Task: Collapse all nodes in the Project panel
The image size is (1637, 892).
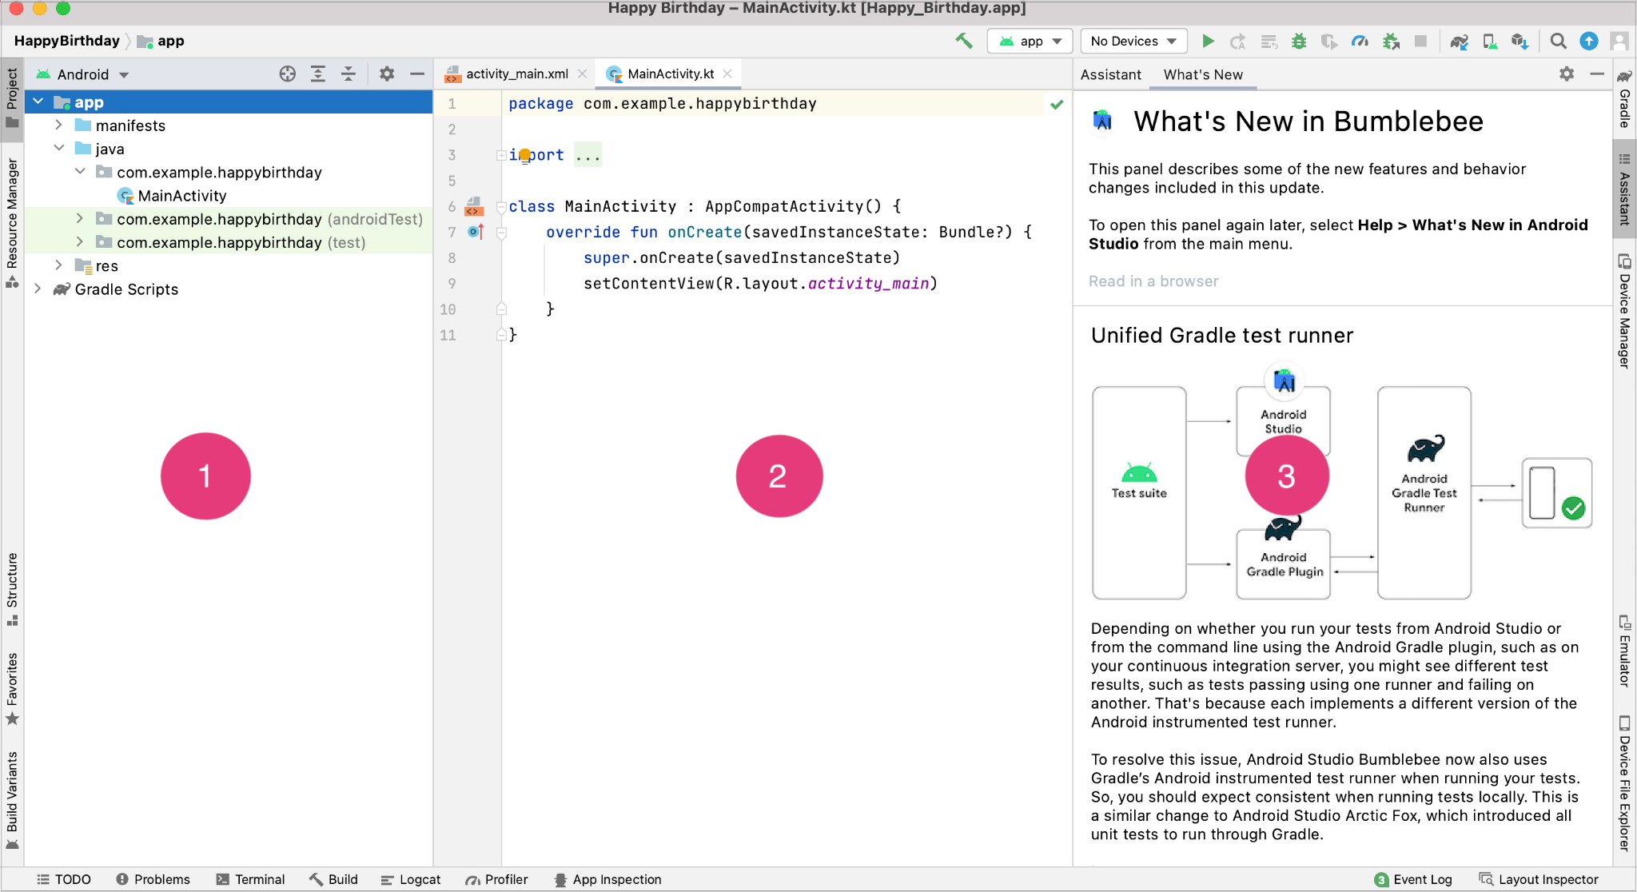Action: (x=349, y=74)
